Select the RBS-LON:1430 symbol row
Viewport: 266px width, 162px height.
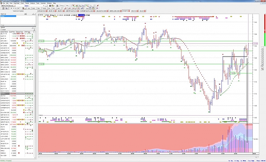pos(17,148)
